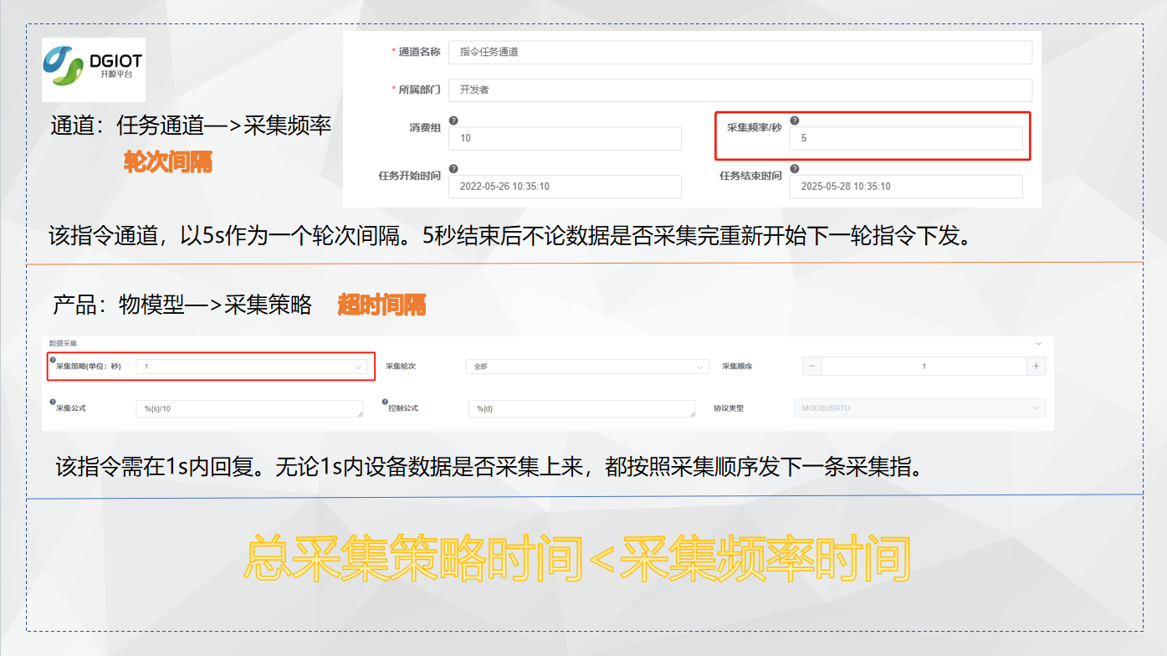Viewport: 1167px width, 656px height.
Task: Click the DGIOT open platform logo
Action: click(x=92, y=69)
